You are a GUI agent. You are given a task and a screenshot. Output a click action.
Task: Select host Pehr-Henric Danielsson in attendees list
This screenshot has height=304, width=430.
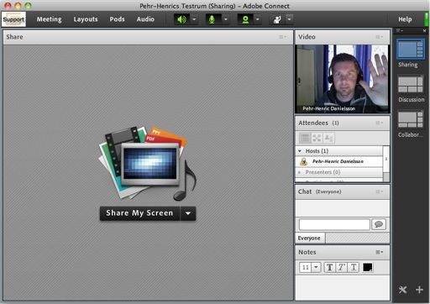click(339, 161)
